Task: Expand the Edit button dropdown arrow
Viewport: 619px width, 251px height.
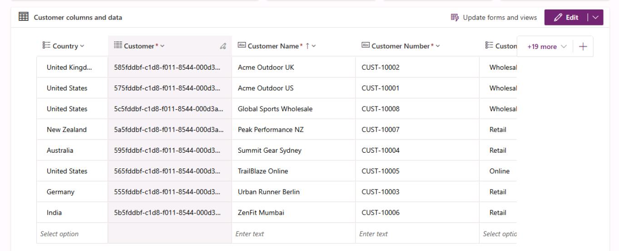Action: click(x=595, y=18)
